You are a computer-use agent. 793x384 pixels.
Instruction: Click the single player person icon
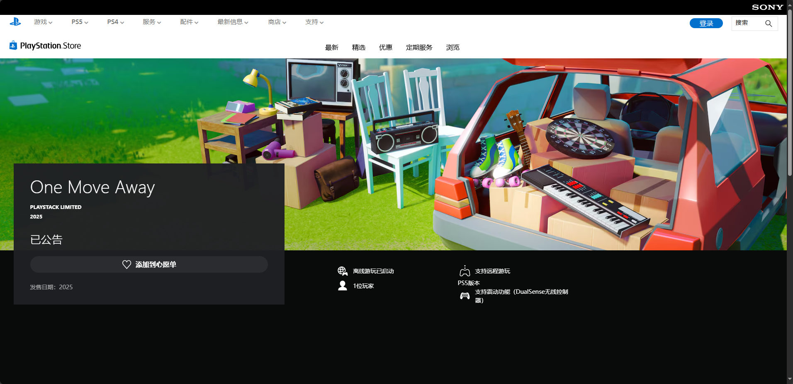343,286
